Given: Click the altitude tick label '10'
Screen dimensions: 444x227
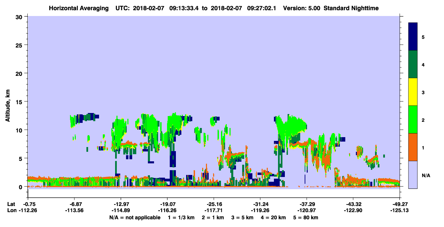Looking at the screenshot, I should click(19, 130).
